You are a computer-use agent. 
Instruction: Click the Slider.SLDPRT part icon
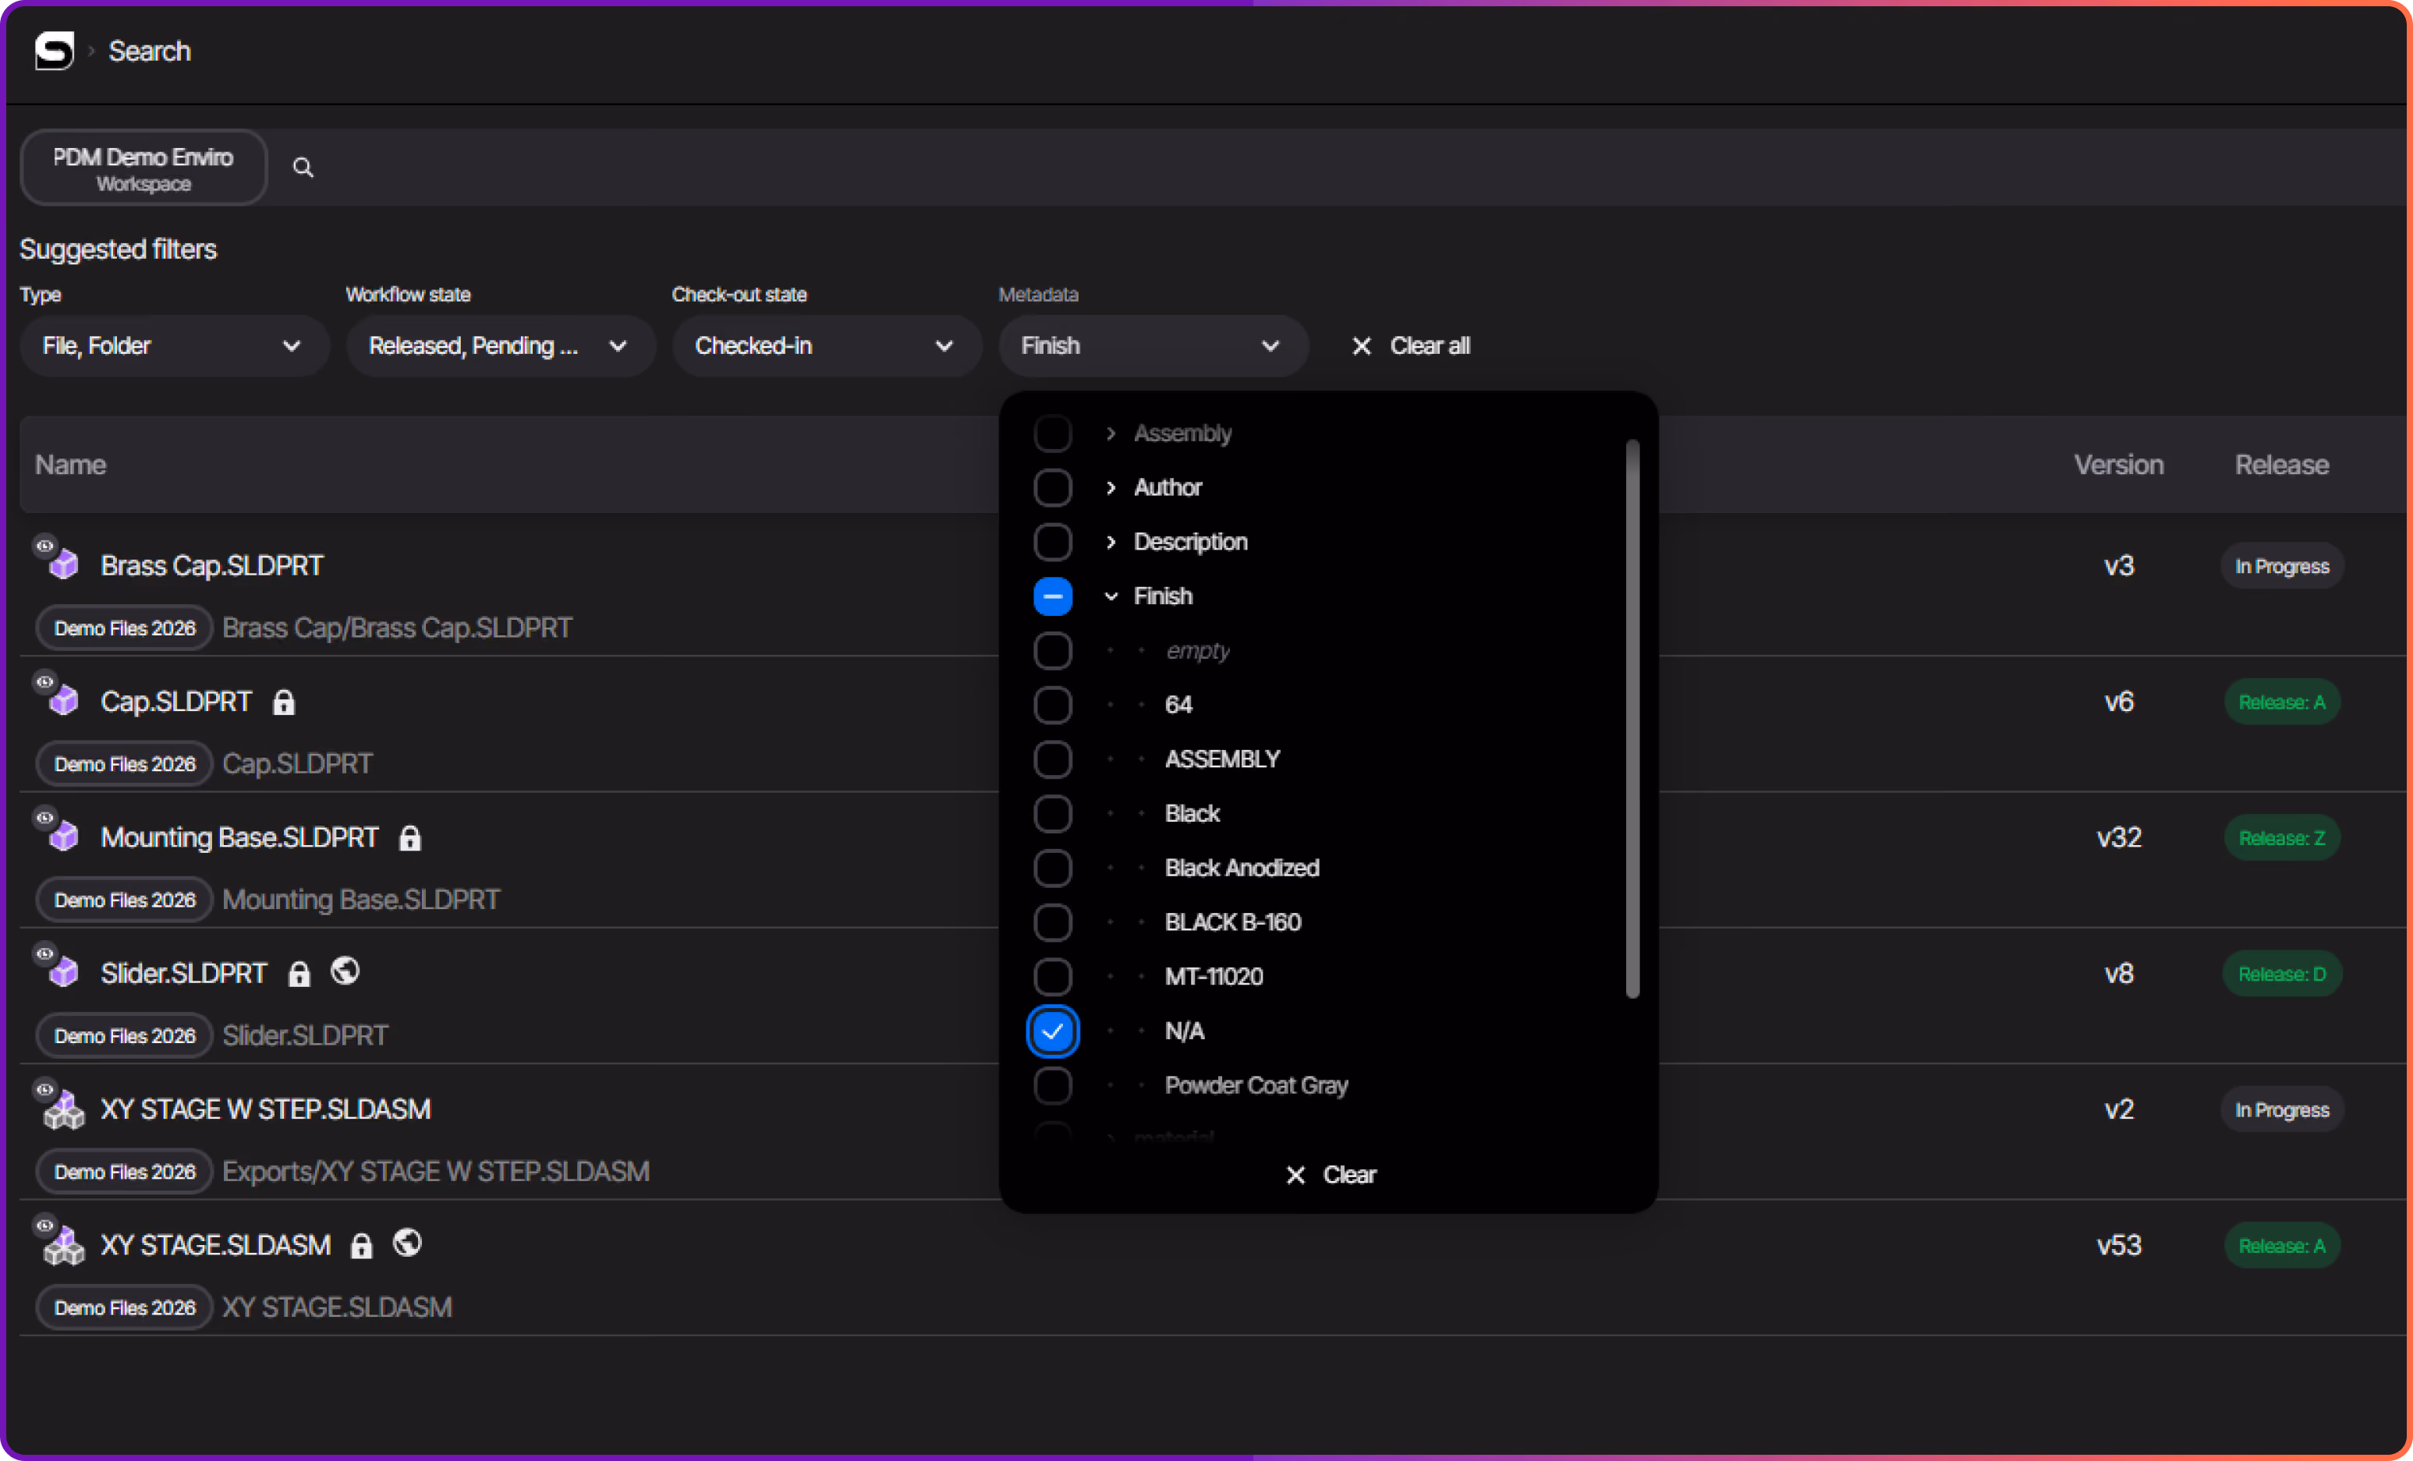65,973
